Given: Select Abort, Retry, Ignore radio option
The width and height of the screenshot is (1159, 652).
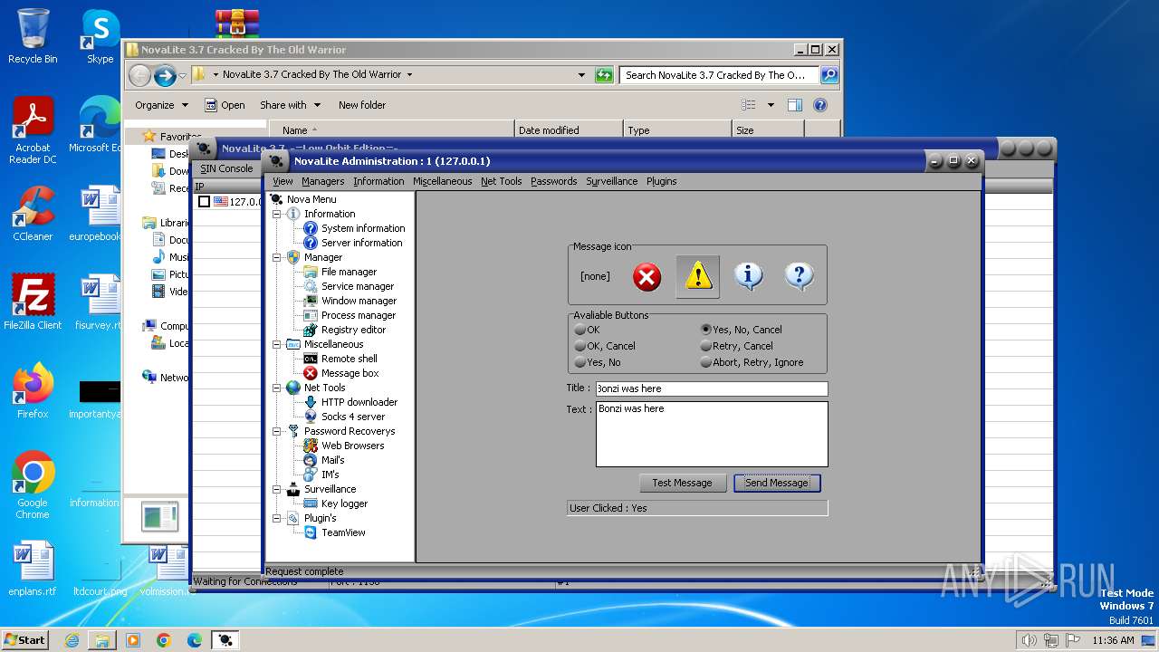Looking at the screenshot, I should [x=706, y=362].
